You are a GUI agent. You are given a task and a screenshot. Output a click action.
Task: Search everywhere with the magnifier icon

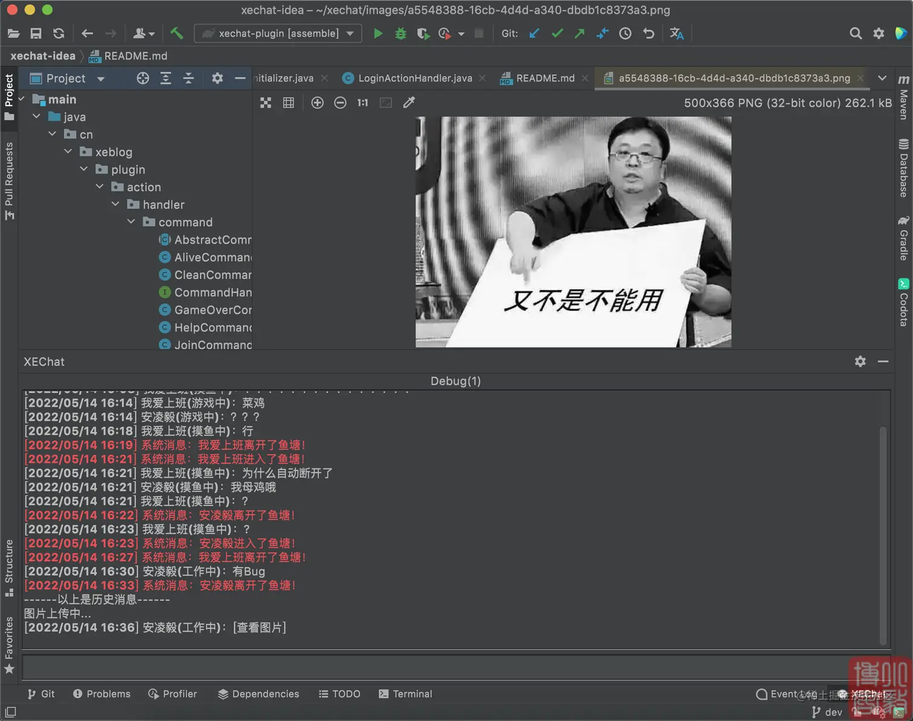[x=856, y=33]
